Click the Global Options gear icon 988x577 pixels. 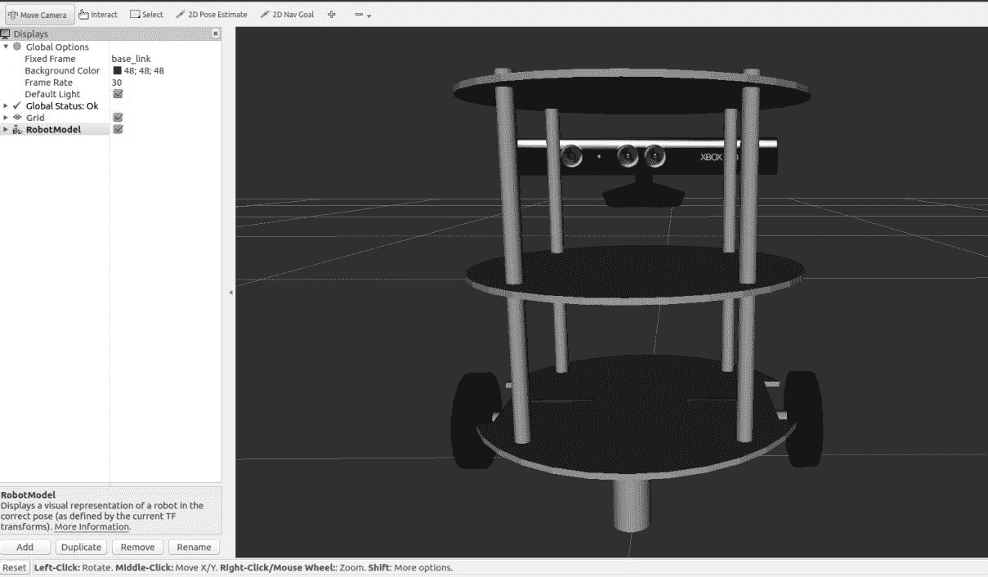(x=17, y=47)
